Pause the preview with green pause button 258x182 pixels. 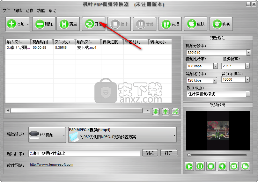[x=200, y=166]
